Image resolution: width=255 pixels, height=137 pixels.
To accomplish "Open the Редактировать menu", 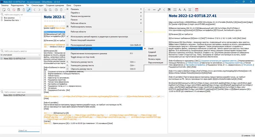I will [x=17, y=5].
